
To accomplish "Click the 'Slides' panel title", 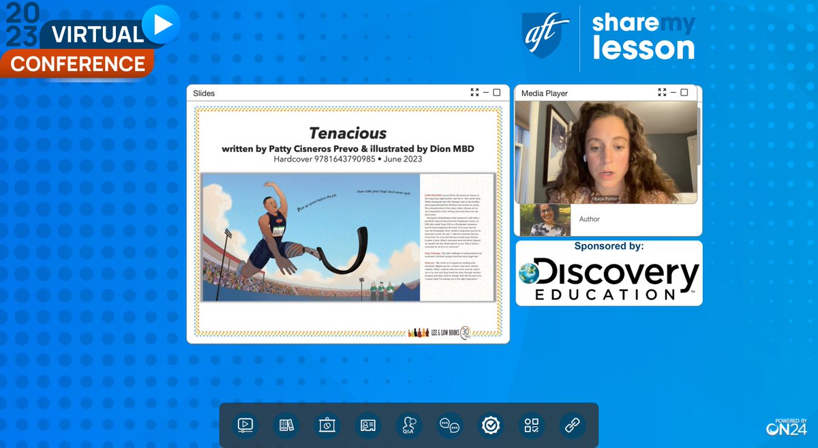I will click(x=204, y=93).
